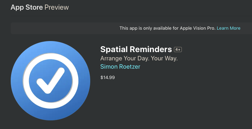Click the Apple Vision Pro availability message

click(167, 28)
